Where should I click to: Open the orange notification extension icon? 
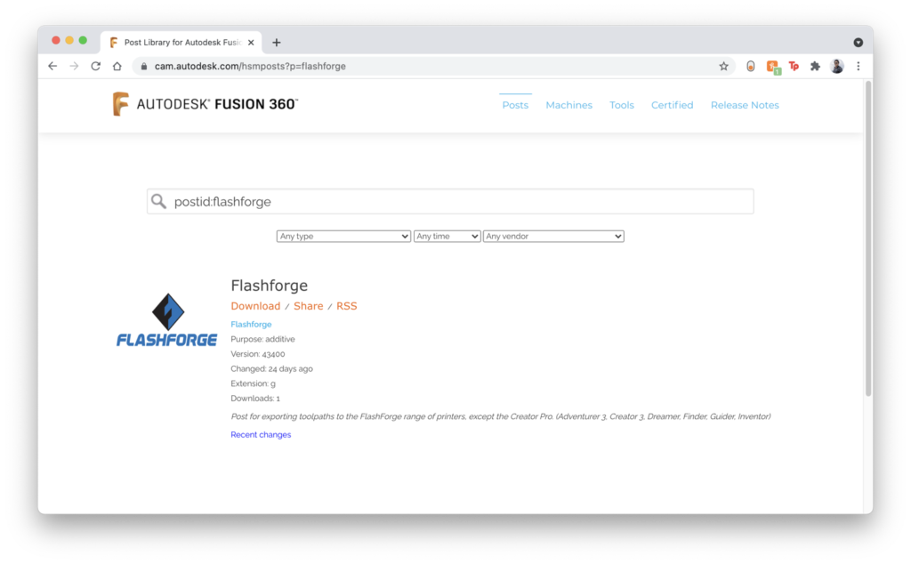point(772,65)
